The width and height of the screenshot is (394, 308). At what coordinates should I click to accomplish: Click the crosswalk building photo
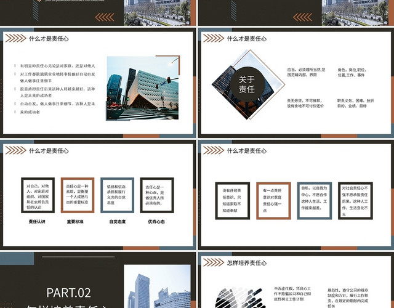point(142,88)
